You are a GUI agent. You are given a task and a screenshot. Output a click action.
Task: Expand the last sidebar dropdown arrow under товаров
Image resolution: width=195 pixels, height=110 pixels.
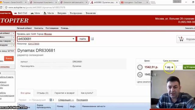[13, 45]
